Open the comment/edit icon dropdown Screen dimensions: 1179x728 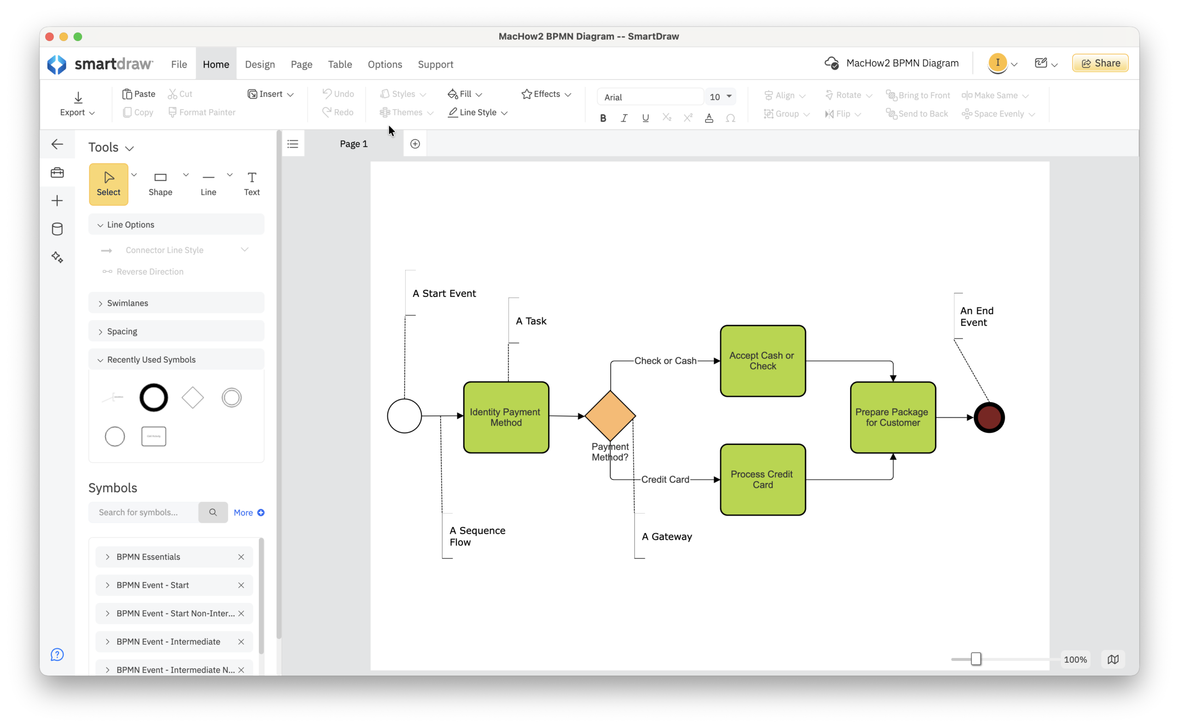pyautogui.click(x=1046, y=63)
